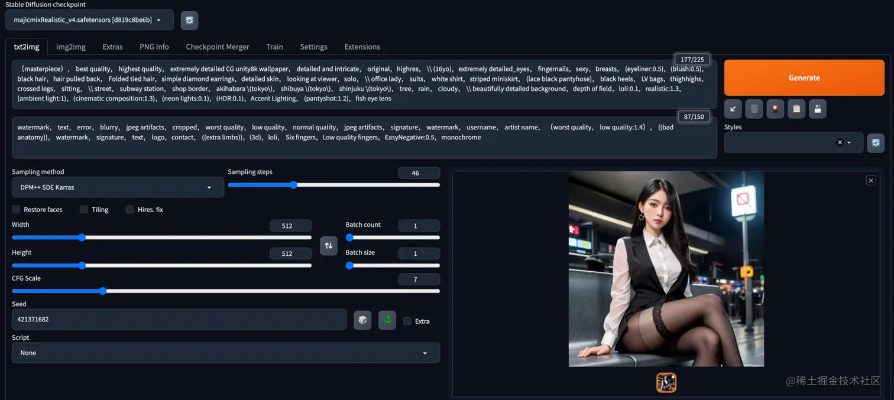
Task: Click the Sampling steps value field showing 46
Action: [x=419, y=173]
